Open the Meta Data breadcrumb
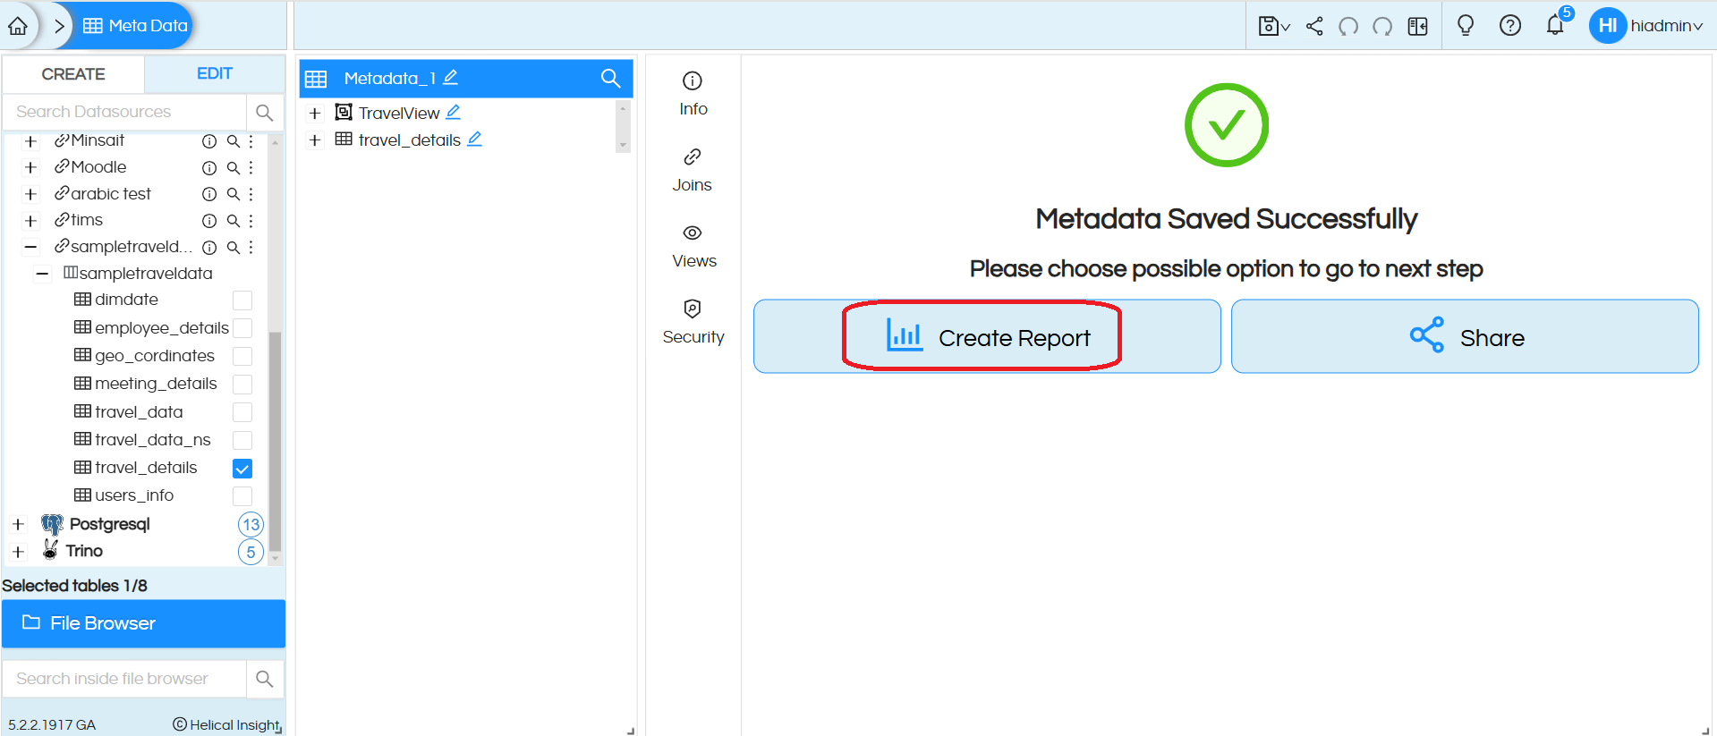 pos(135,26)
